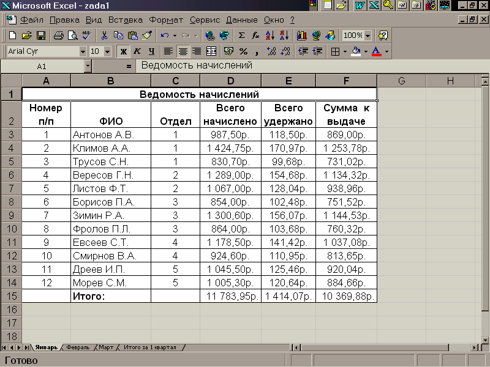The height and width of the screenshot is (367, 490).
Task: Select row 15 header
Action: pyautogui.click(x=11, y=296)
